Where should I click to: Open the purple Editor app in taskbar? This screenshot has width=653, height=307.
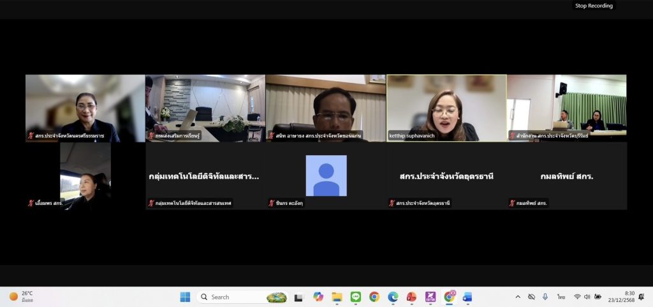point(430,297)
